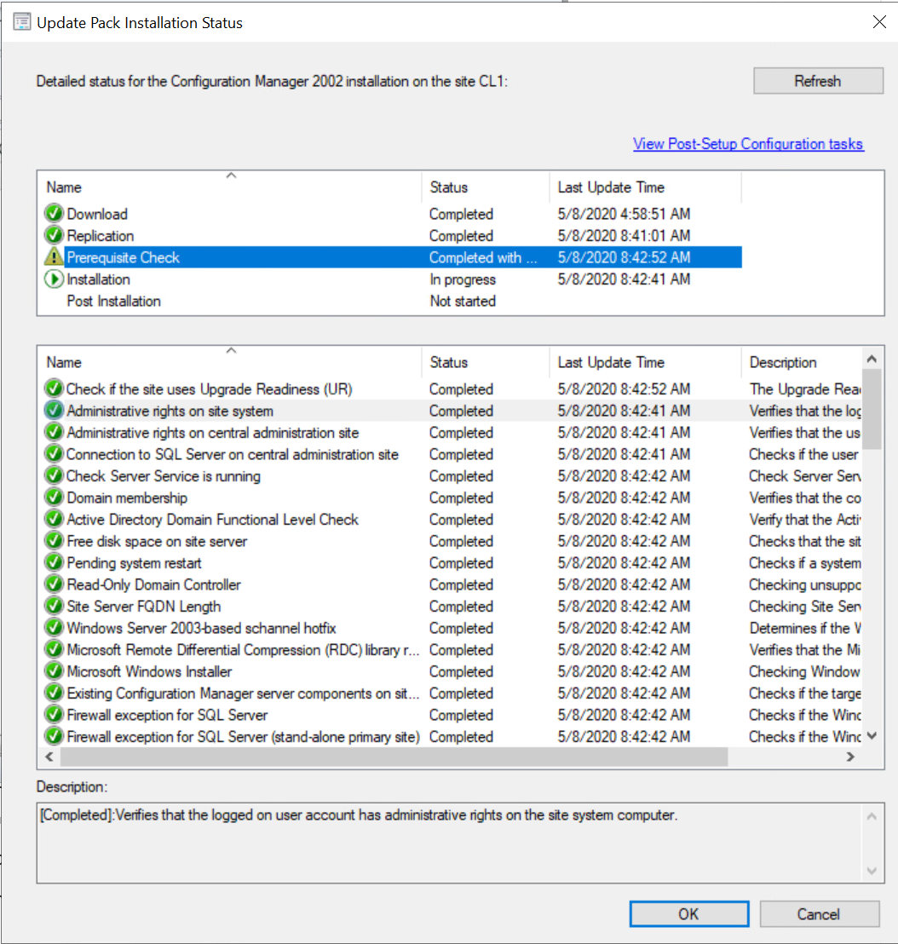
Task: Select the Replication row name
Action: tap(100, 235)
